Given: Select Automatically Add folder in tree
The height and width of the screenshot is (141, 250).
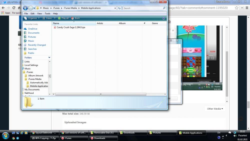Looking at the screenshot, I should point(39,83).
